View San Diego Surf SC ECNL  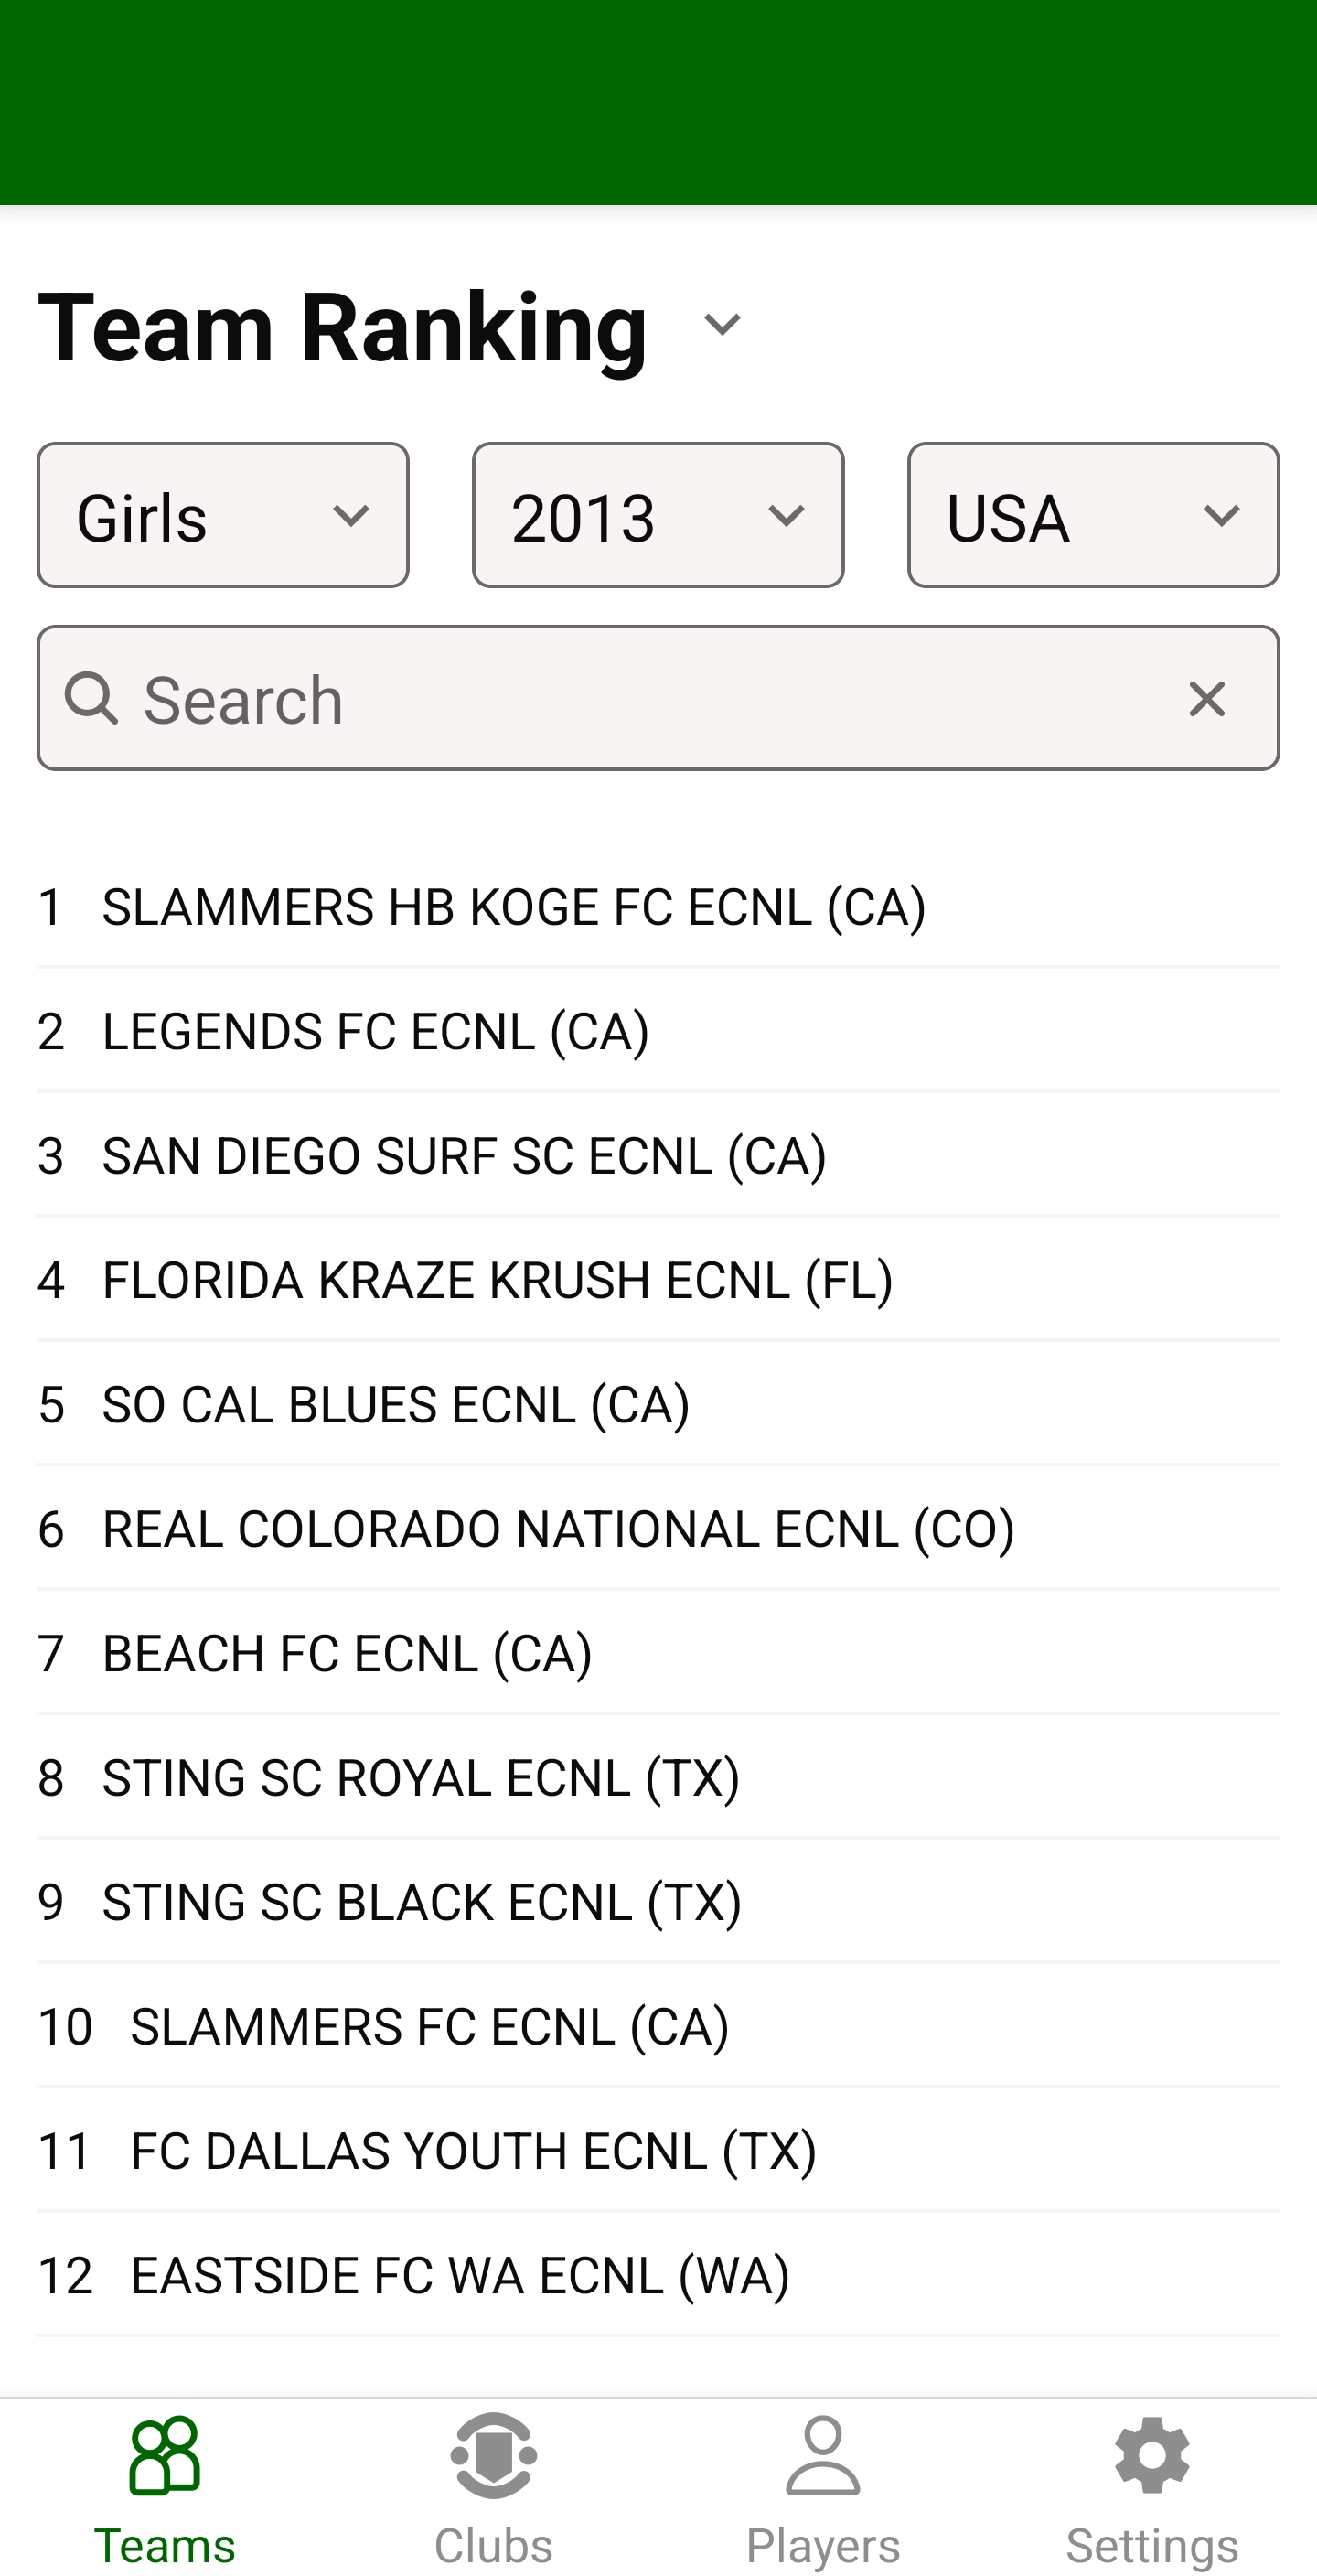point(464,1155)
